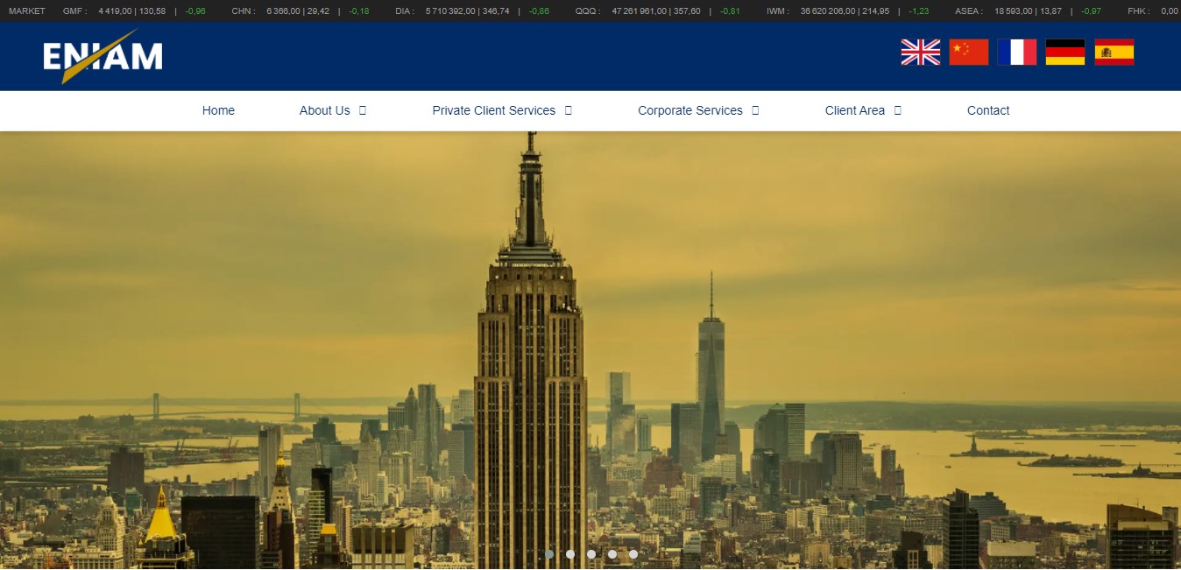Select the second carousel dot

click(570, 554)
